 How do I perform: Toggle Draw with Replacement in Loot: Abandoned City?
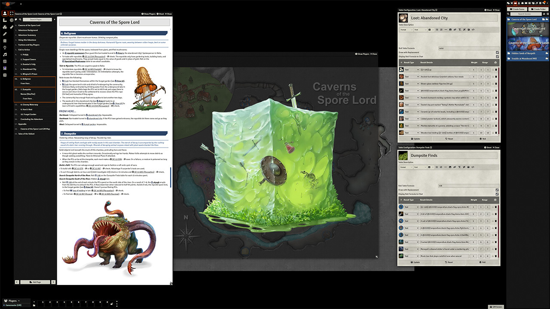tap(497, 52)
